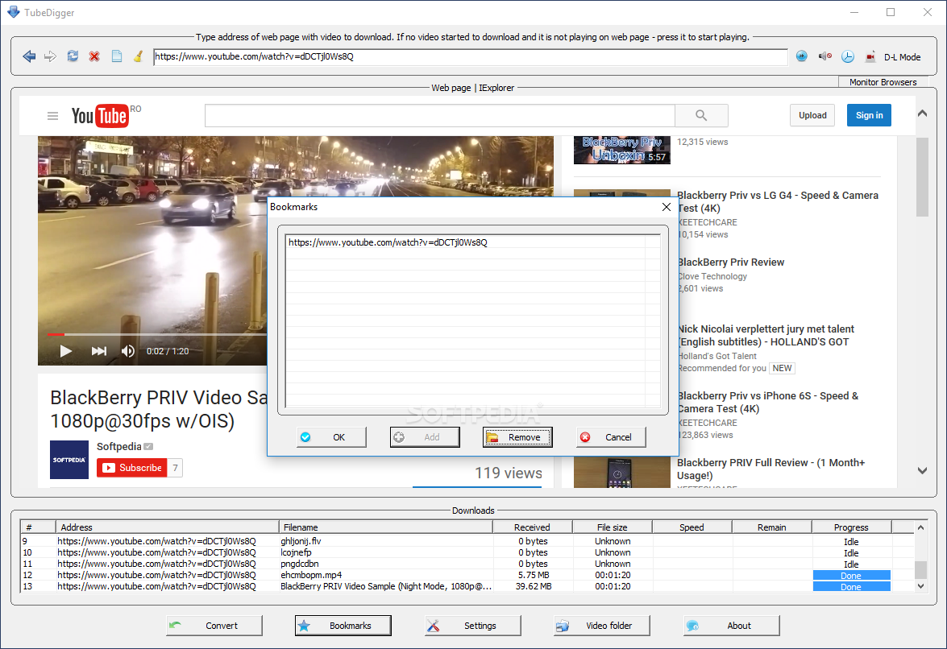Click the File size column header
The height and width of the screenshot is (649, 947).
click(613, 527)
